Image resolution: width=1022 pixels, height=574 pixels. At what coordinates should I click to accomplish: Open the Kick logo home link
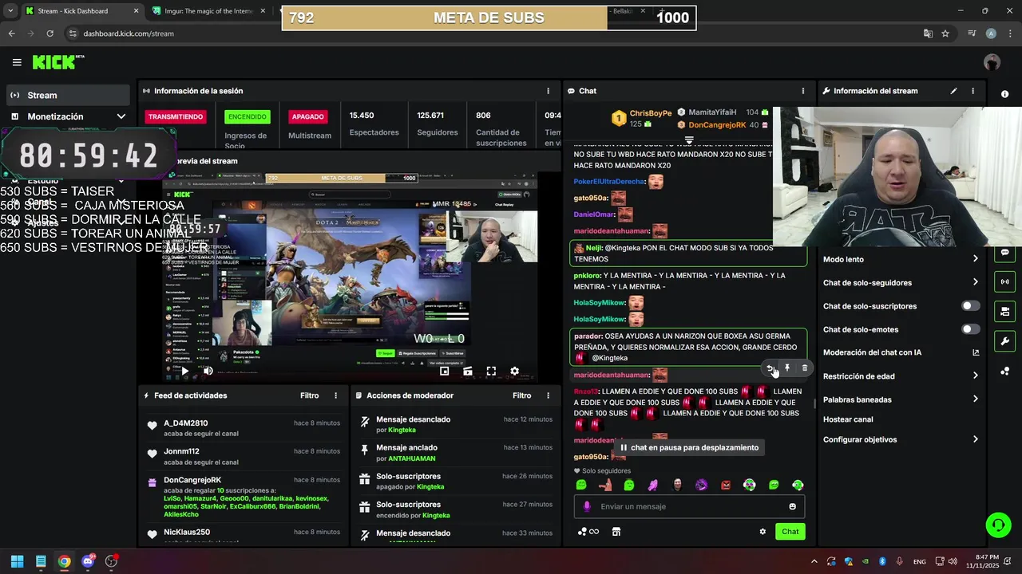click(57, 62)
